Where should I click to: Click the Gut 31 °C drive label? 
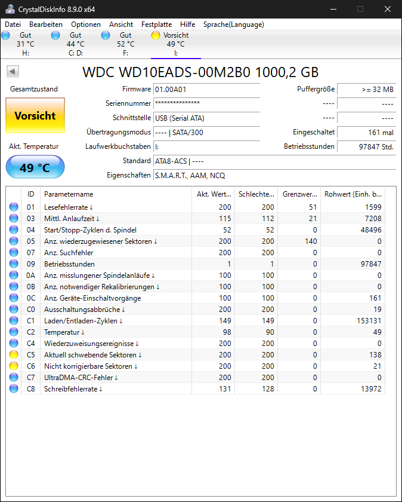(26, 44)
